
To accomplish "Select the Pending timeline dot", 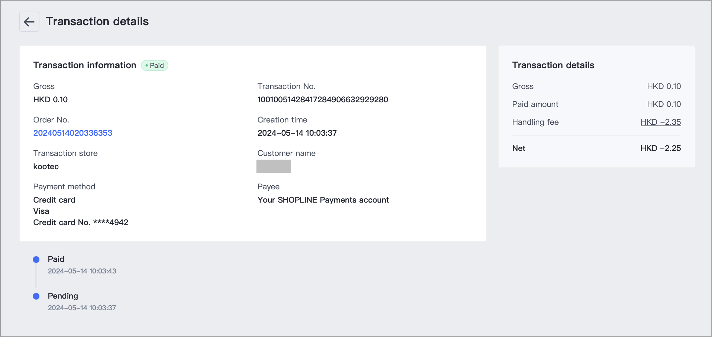I will point(36,296).
